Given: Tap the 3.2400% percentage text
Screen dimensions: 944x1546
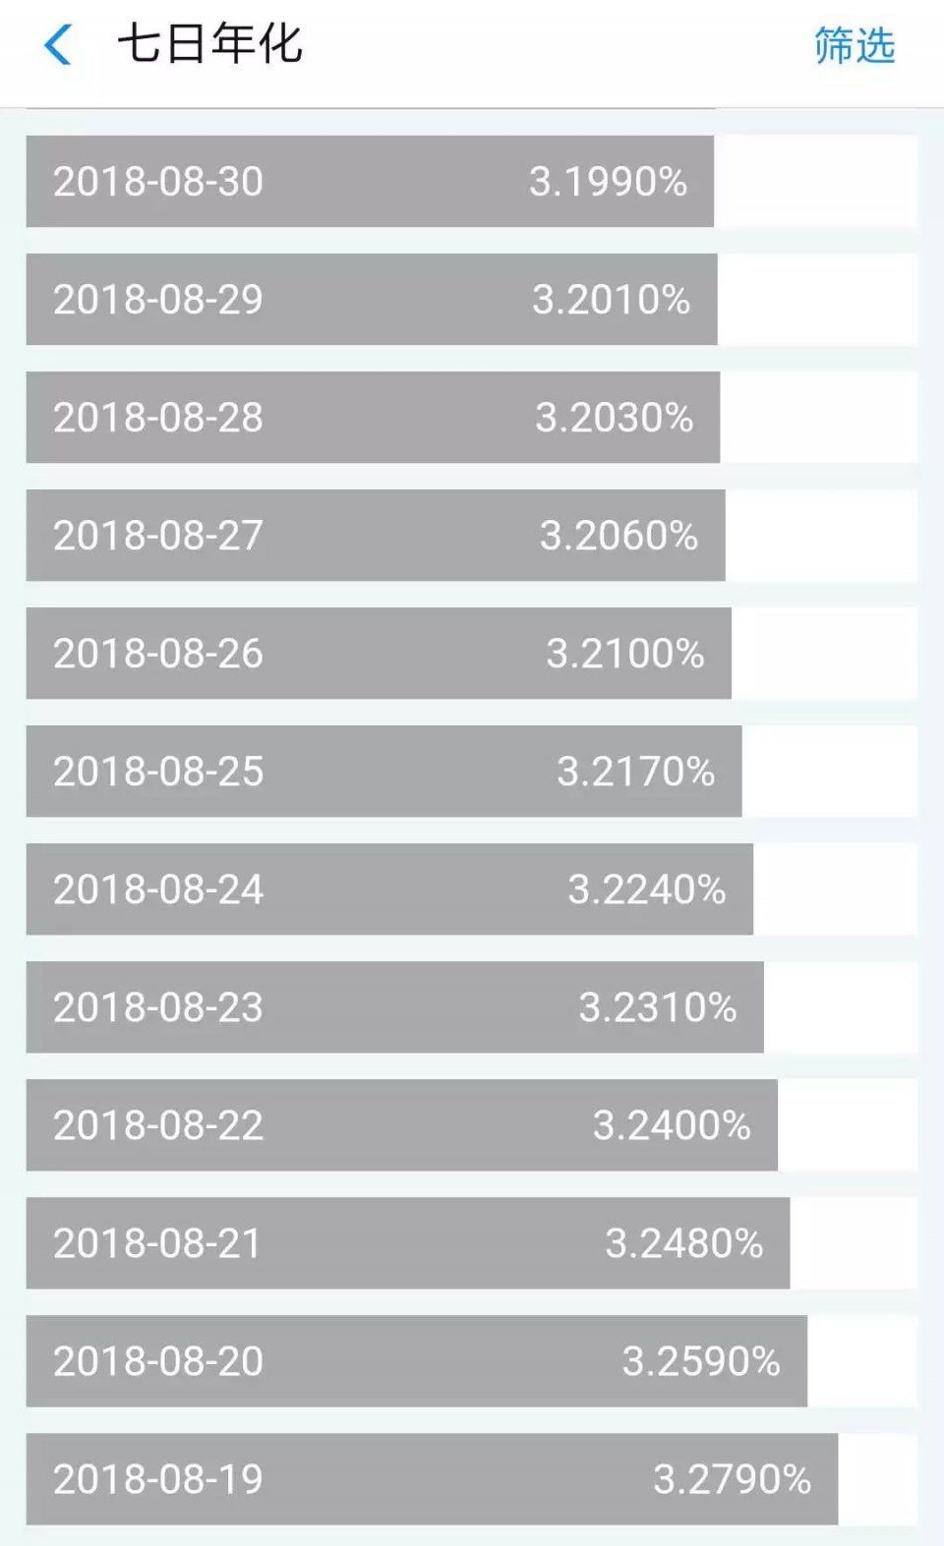Looking at the screenshot, I should (x=672, y=1125).
